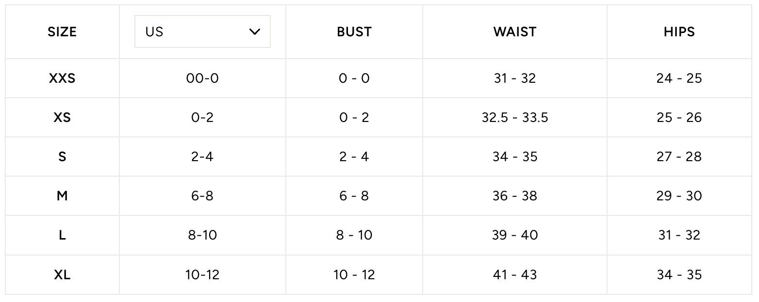Select the XS size row label

pos(62,118)
